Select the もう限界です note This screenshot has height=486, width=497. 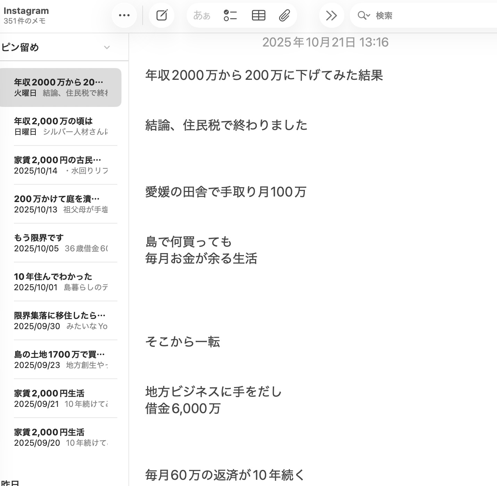pos(61,243)
